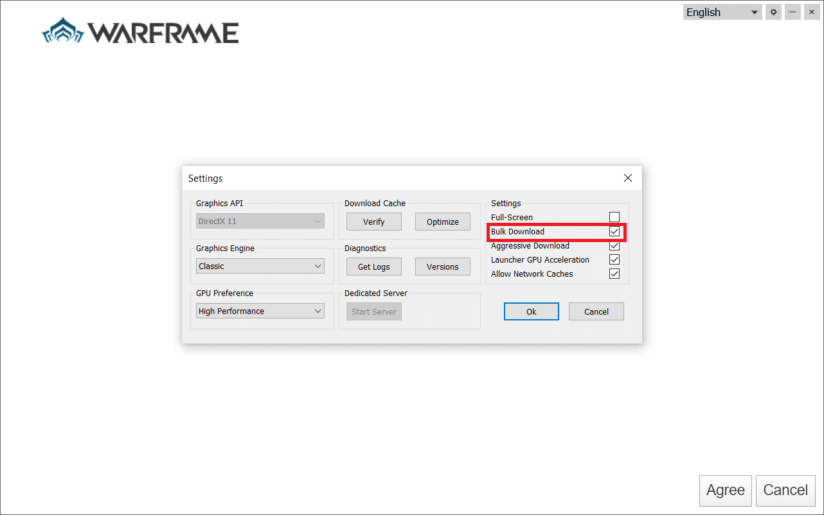The width and height of the screenshot is (824, 515).
Task: Click the disabled Start Server button
Action: 374,311
